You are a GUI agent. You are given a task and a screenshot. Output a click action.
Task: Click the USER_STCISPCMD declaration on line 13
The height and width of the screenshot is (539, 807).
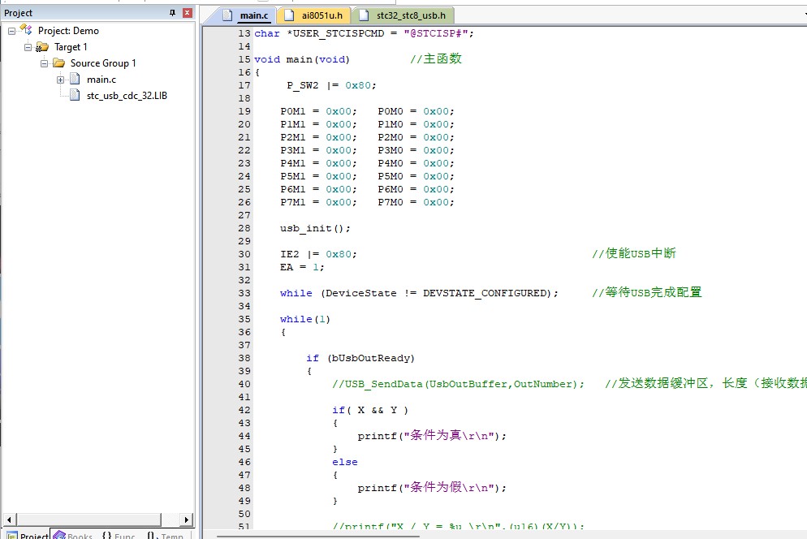coord(364,33)
